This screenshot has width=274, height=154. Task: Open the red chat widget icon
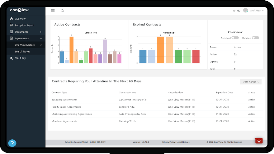pos(259,141)
